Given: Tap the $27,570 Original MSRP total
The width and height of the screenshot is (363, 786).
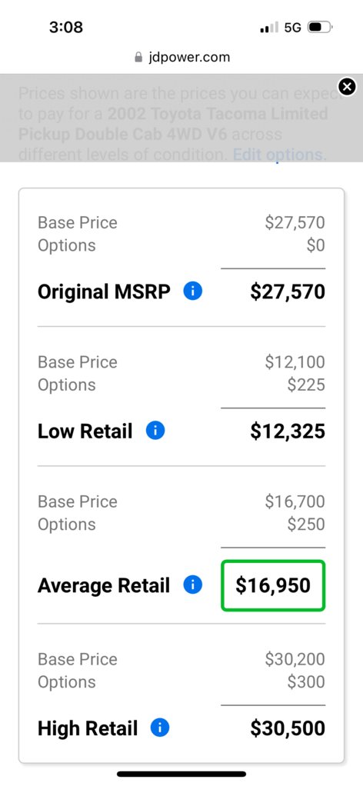Looking at the screenshot, I should (x=288, y=291).
